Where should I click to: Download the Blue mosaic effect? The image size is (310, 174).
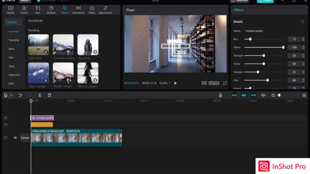pos(46,80)
